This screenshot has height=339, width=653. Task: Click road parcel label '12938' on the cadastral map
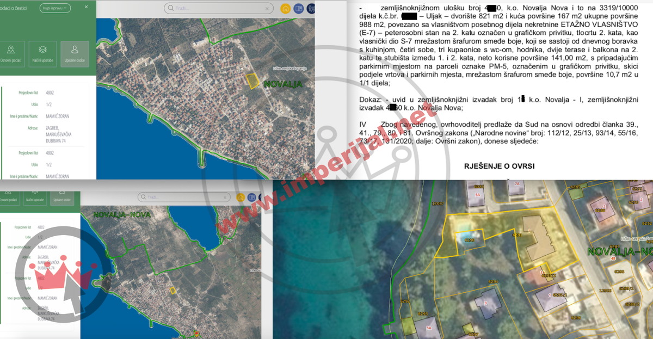[x=605, y=291]
